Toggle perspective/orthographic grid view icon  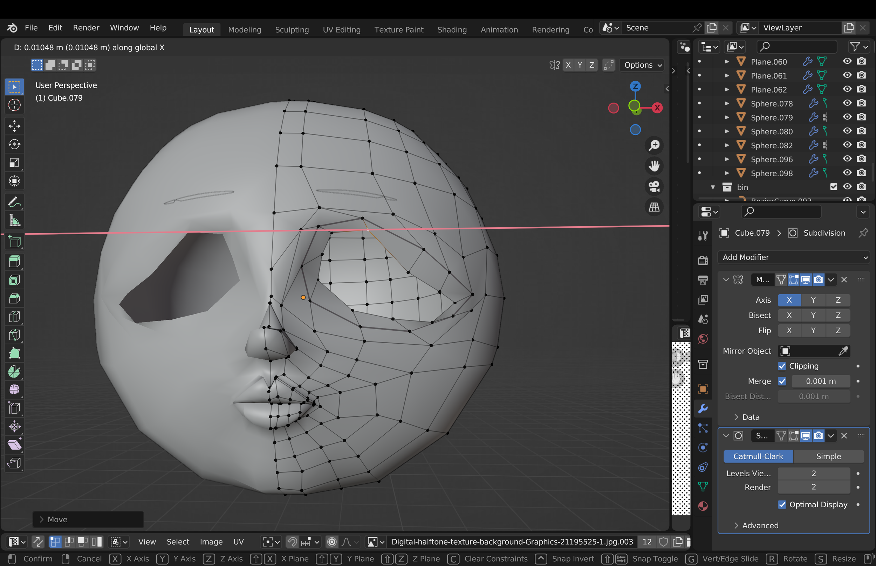[x=654, y=207]
